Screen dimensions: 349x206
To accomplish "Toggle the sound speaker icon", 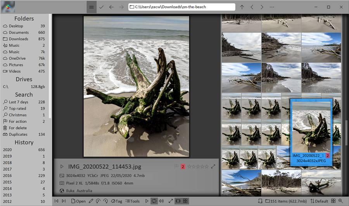I will pos(161,201).
